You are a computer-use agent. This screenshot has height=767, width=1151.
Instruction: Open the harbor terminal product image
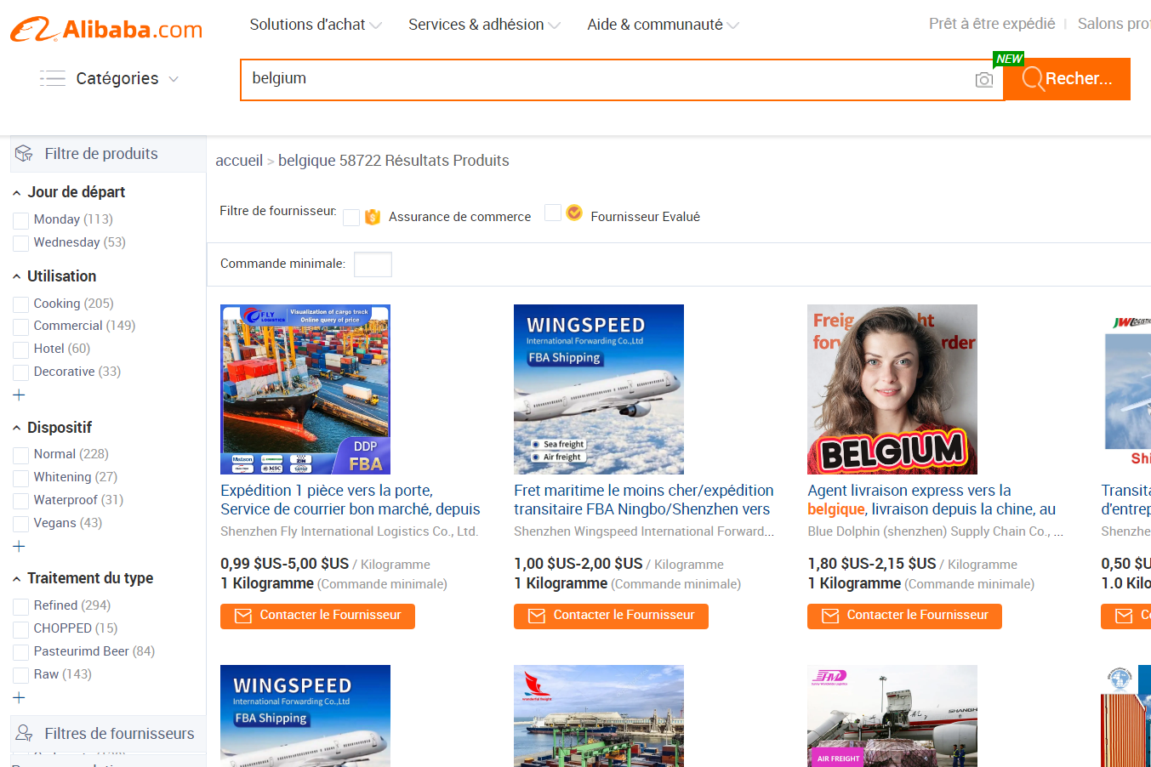point(599,716)
